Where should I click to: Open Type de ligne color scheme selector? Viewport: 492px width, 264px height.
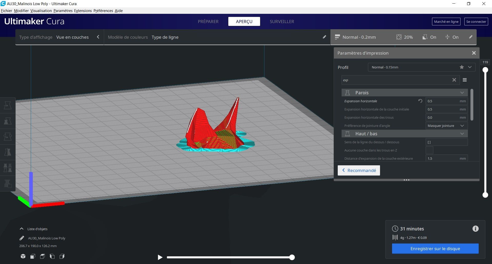165,37
